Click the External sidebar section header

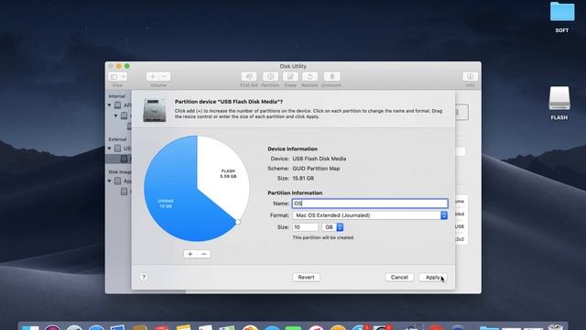117,139
